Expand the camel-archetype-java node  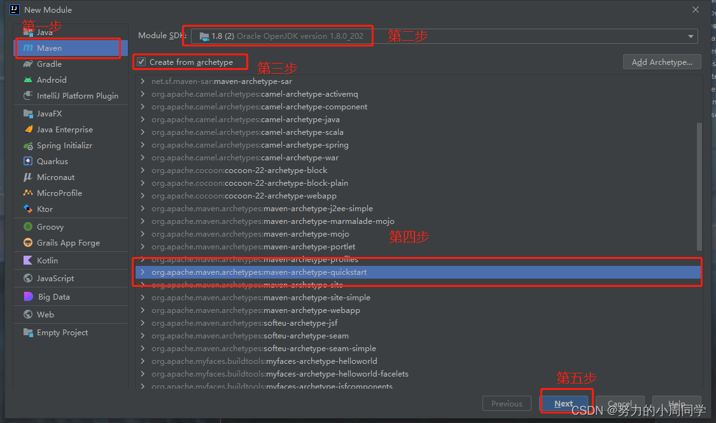coord(143,119)
